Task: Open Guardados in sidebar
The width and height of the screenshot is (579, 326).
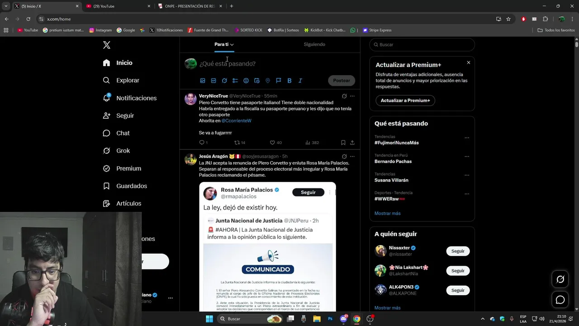Action: (125, 186)
